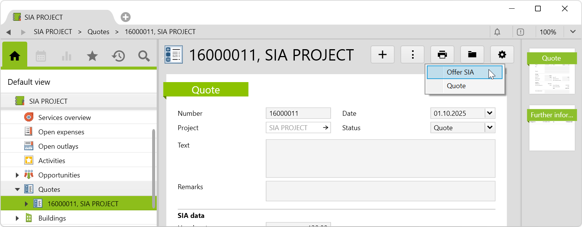Image resolution: width=582 pixels, height=227 pixels.
Task: Click the Further information page thumbnail
Action: pyautogui.click(x=552, y=128)
